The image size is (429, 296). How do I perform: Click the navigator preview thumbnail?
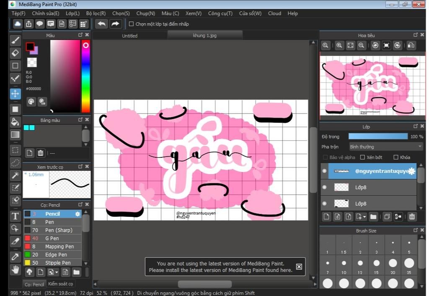(372, 85)
